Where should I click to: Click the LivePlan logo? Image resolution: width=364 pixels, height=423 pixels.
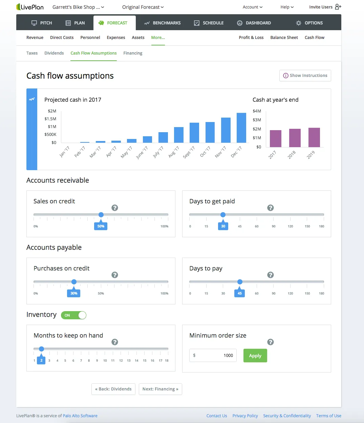pos(30,7)
